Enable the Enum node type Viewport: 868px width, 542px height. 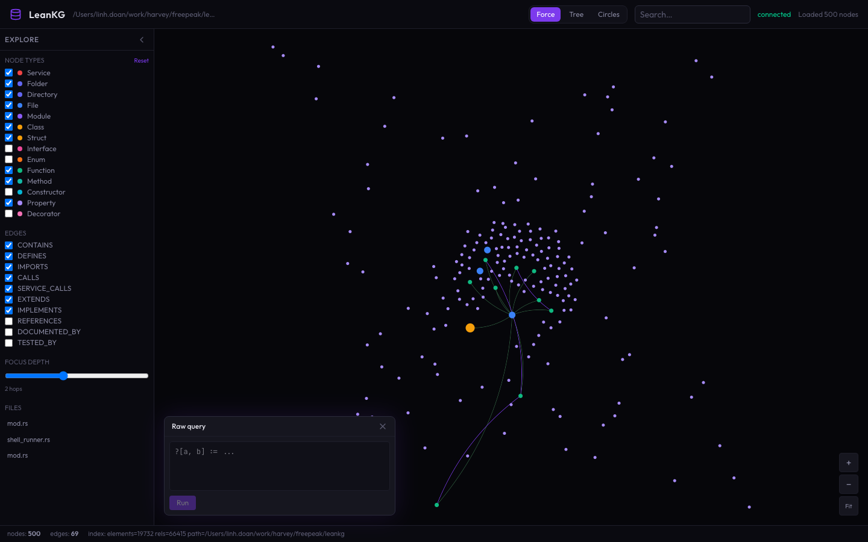click(x=9, y=160)
